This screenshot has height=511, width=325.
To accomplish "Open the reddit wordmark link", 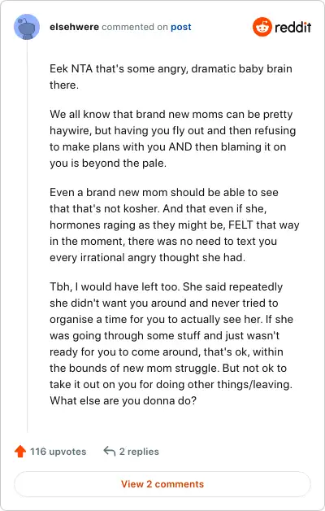I will click(x=292, y=27).
